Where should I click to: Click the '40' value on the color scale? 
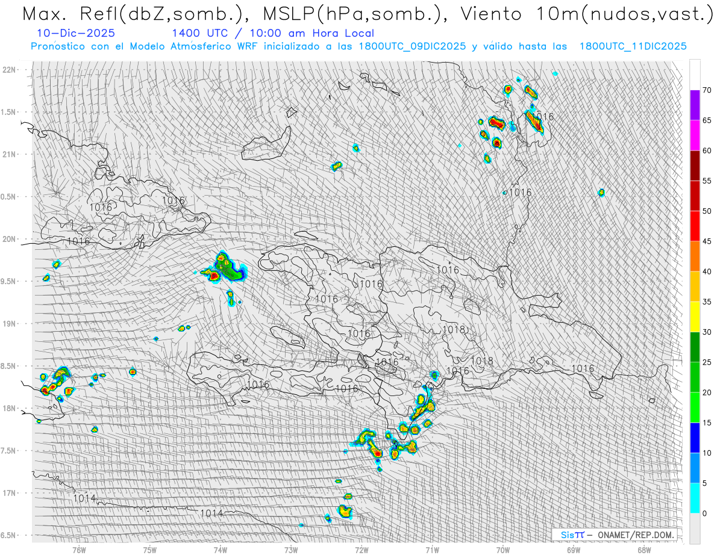tap(707, 271)
